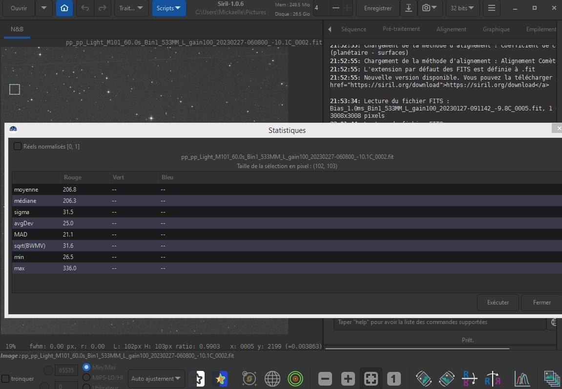The image size is (562, 389).
Task: Click the Vert column header
Action: pyautogui.click(x=118, y=177)
